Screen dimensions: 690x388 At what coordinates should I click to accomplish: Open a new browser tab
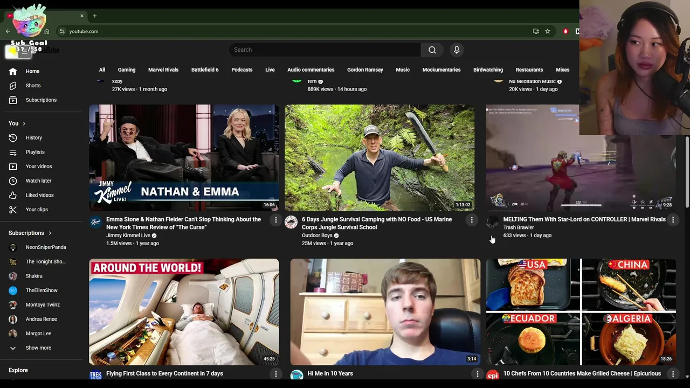(x=94, y=16)
